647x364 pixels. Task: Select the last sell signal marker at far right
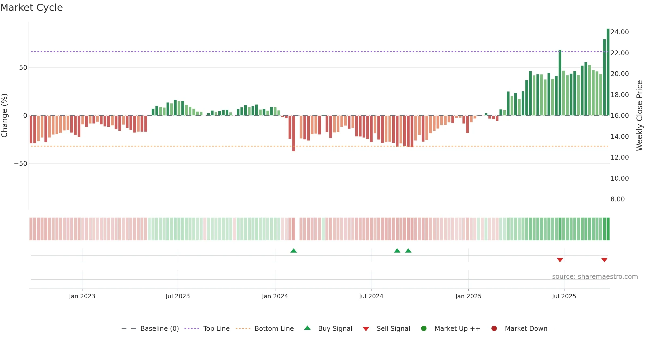604,260
